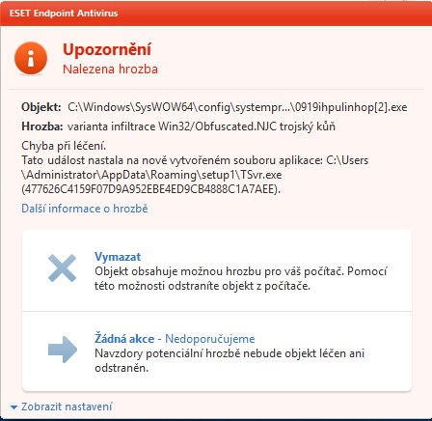Choose the Vymazat option title

[x=118, y=257]
